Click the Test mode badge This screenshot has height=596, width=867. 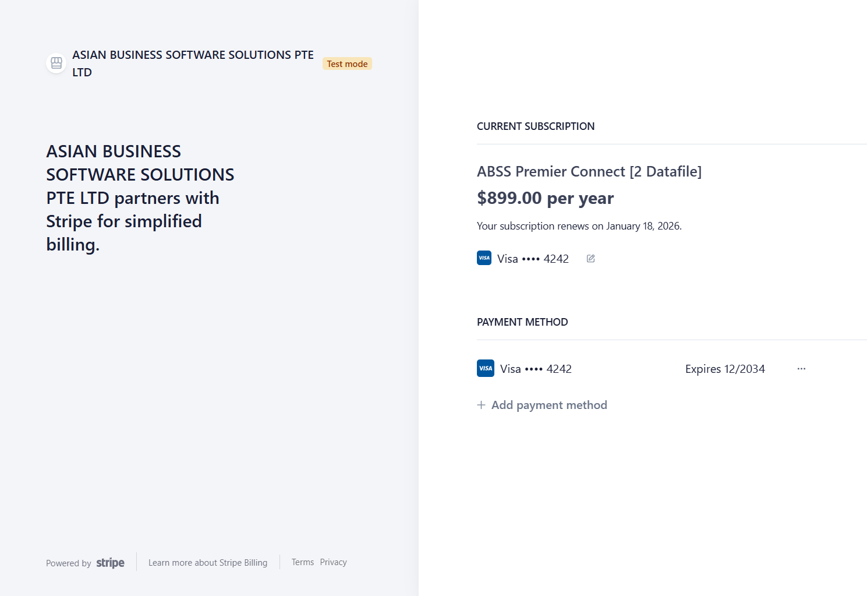click(347, 64)
